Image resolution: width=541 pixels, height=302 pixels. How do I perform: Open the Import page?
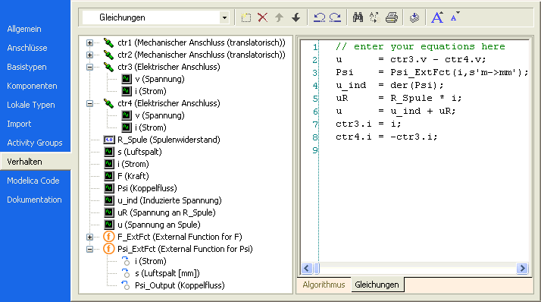click(x=19, y=124)
